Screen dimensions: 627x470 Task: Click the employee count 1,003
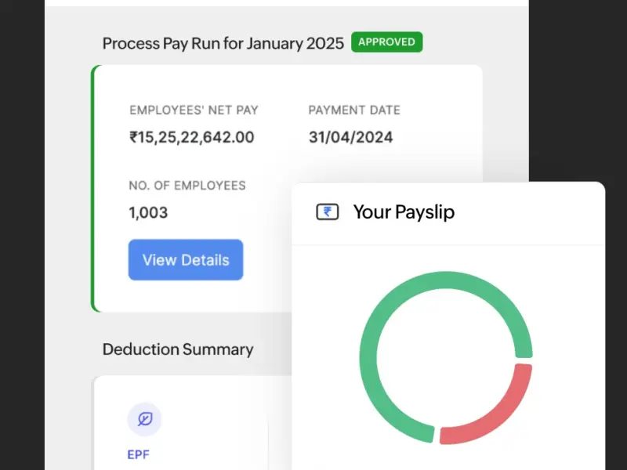pyautogui.click(x=148, y=212)
